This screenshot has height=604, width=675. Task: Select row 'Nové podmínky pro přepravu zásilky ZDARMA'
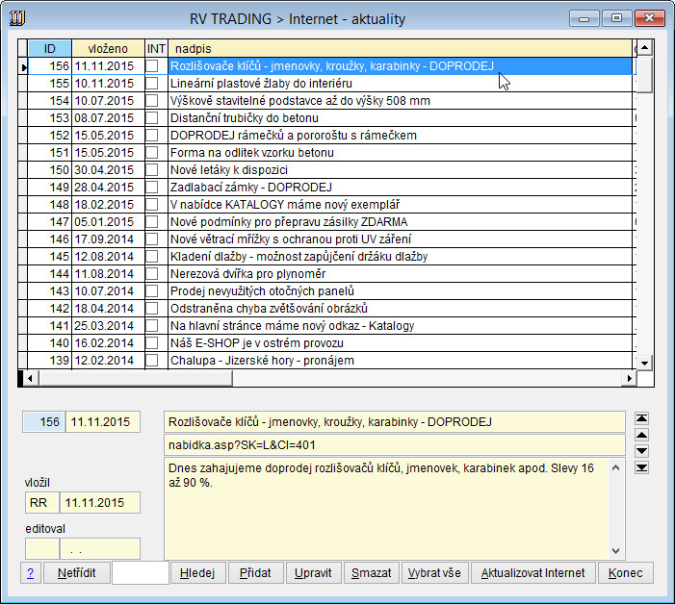pyautogui.click(x=400, y=221)
